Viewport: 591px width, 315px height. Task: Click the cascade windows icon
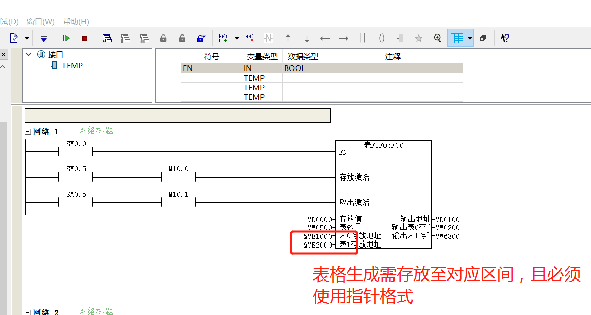483,38
